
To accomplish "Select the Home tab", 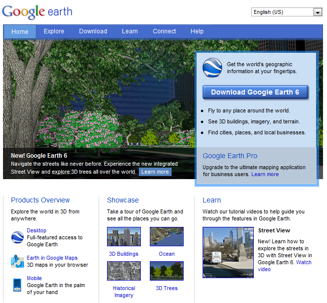I will click(x=20, y=31).
